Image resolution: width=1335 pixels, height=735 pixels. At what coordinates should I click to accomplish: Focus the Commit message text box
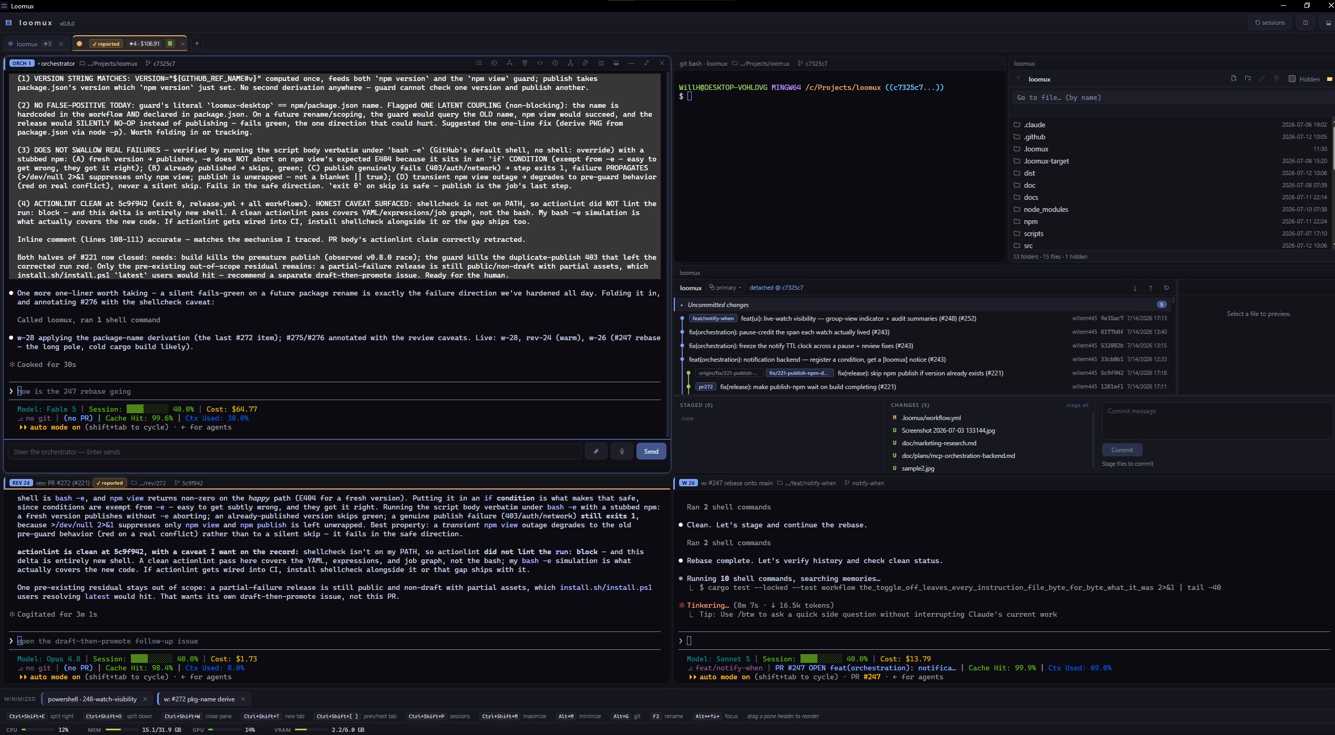tap(1217, 421)
